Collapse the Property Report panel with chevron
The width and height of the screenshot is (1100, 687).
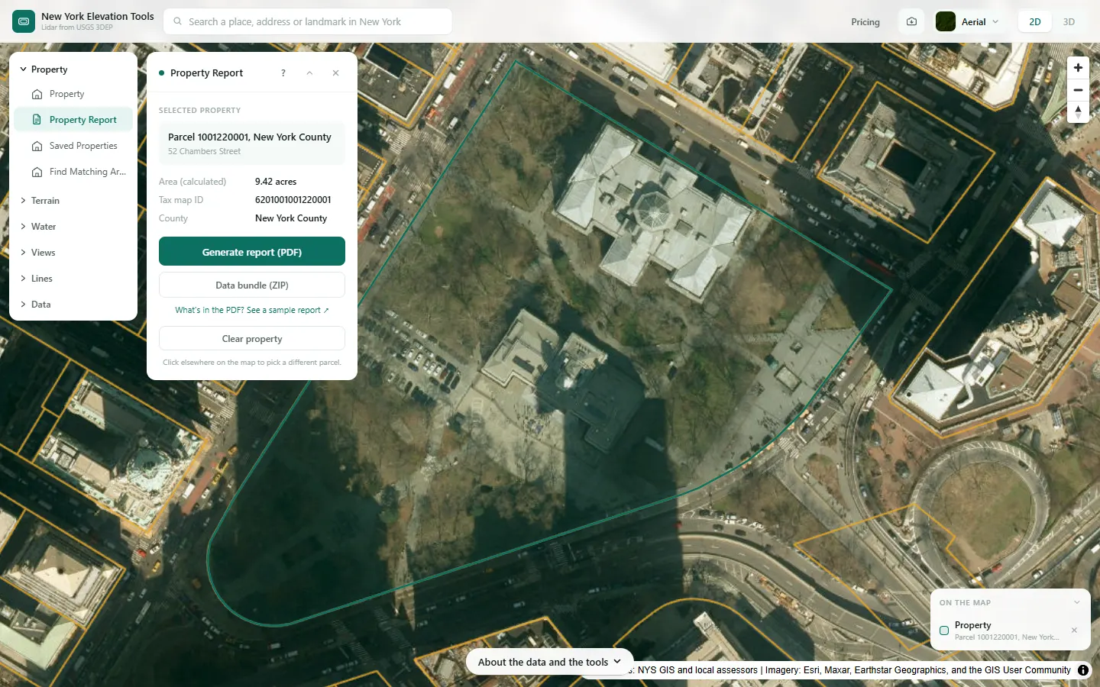click(309, 73)
